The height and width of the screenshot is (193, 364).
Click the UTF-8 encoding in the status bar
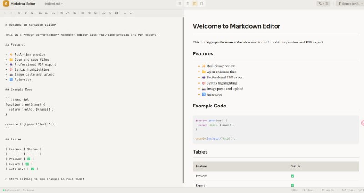tap(295, 190)
